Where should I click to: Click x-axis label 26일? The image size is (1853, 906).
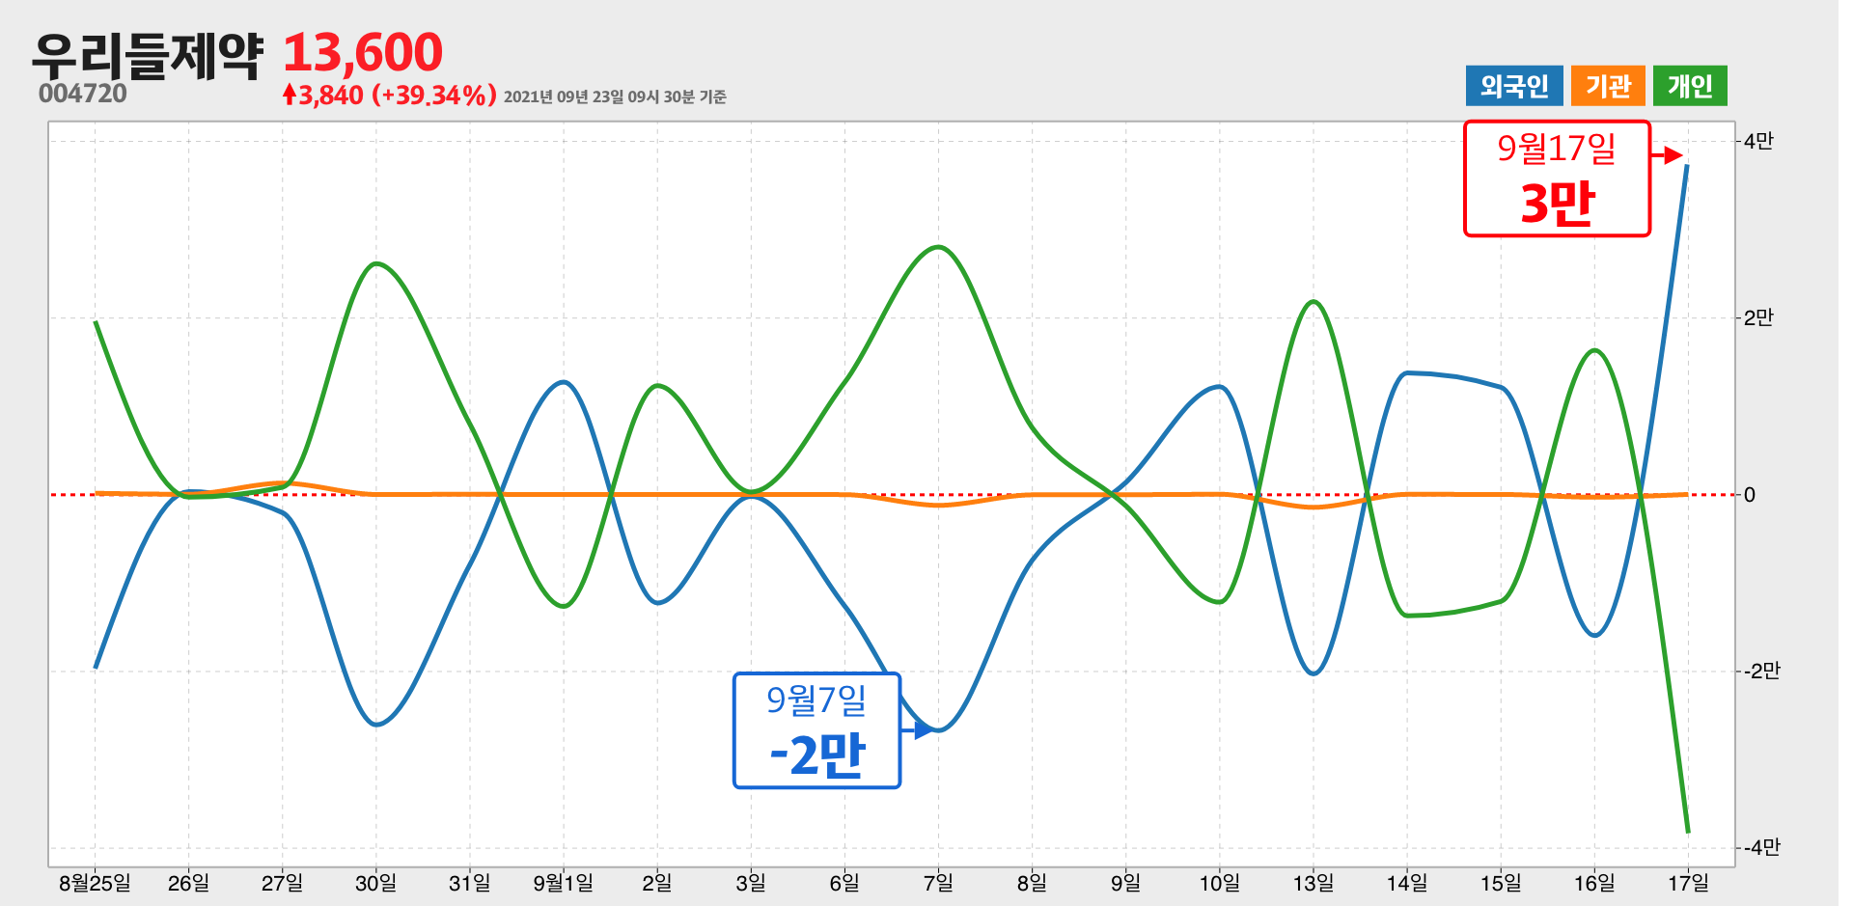tap(188, 883)
